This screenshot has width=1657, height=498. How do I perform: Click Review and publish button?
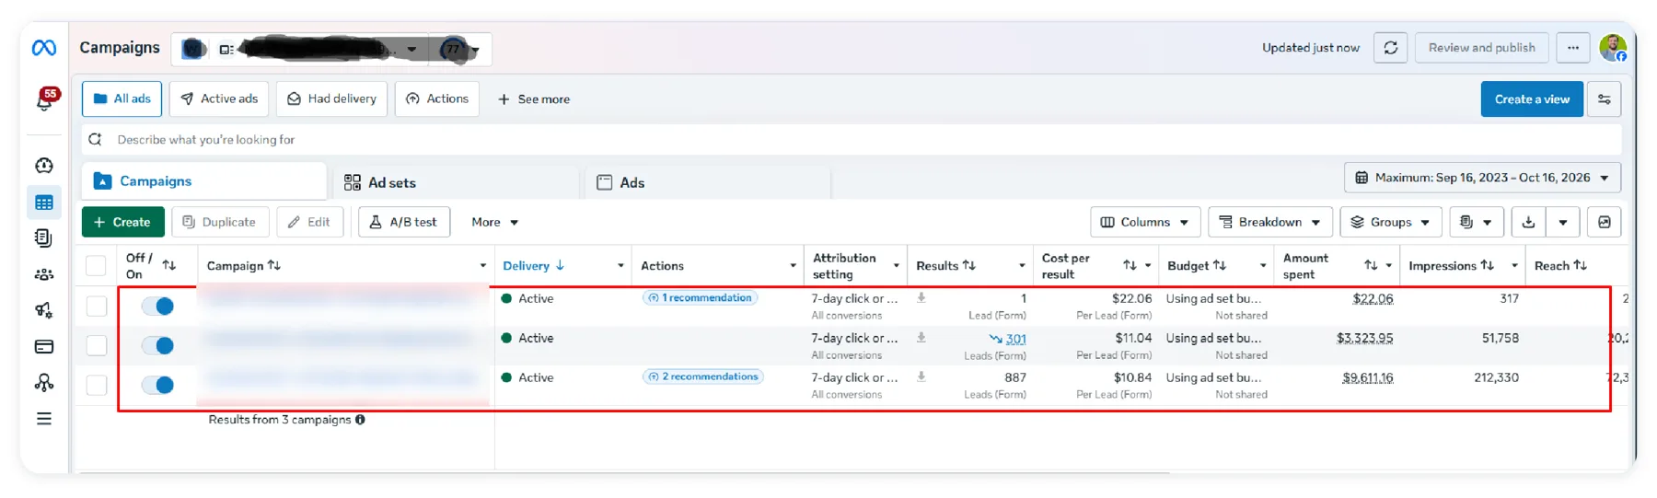click(1482, 48)
